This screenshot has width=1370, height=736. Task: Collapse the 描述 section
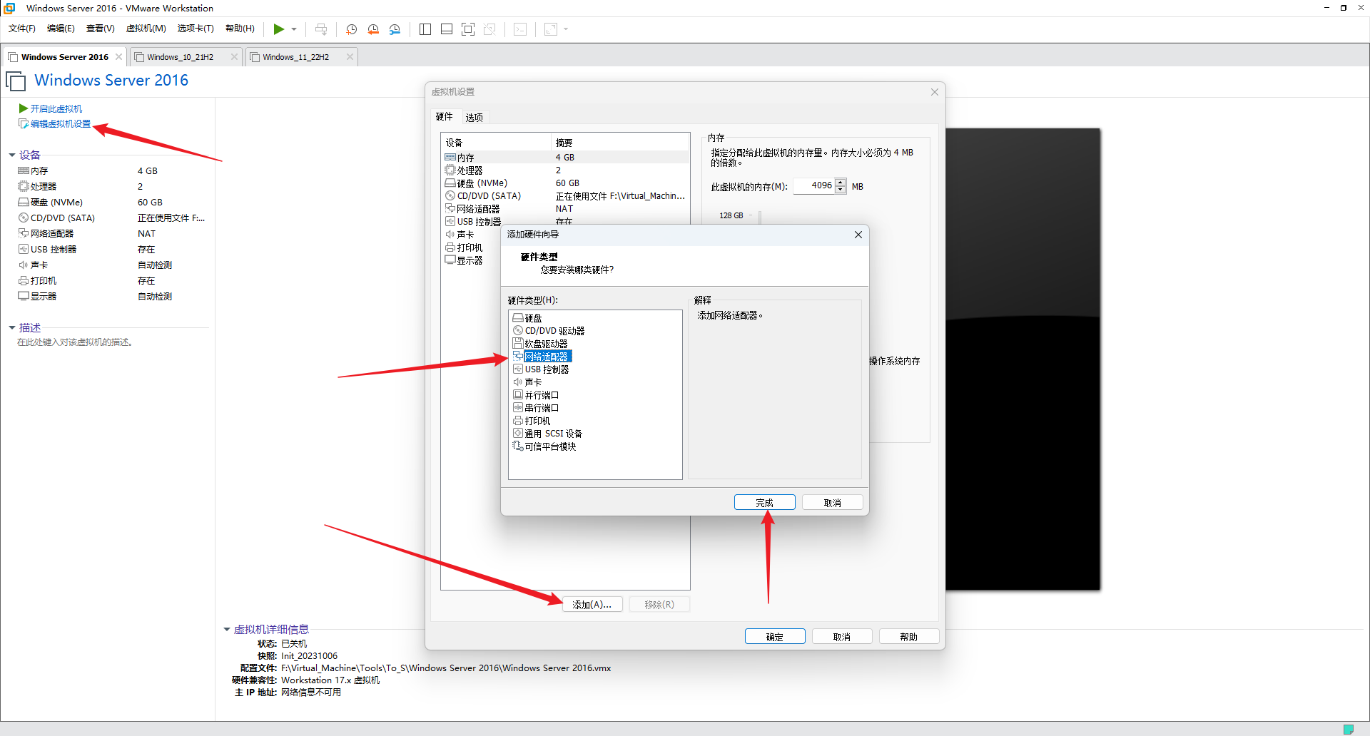(x=12, y=327)
